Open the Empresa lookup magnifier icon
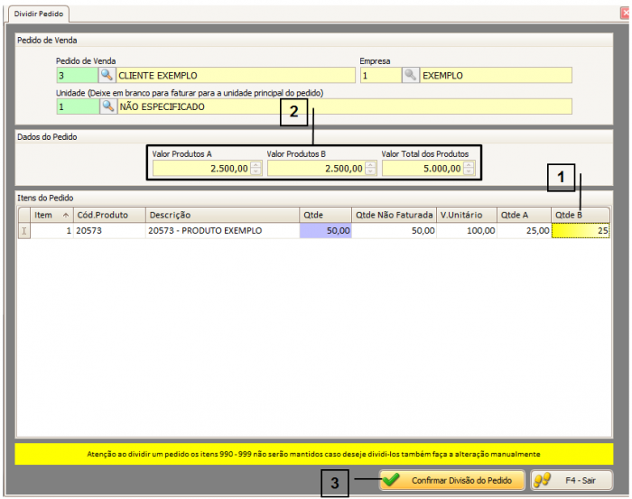The height and width of the screenshot is (499, 632). pyautogui.click(x=411, y=76)
